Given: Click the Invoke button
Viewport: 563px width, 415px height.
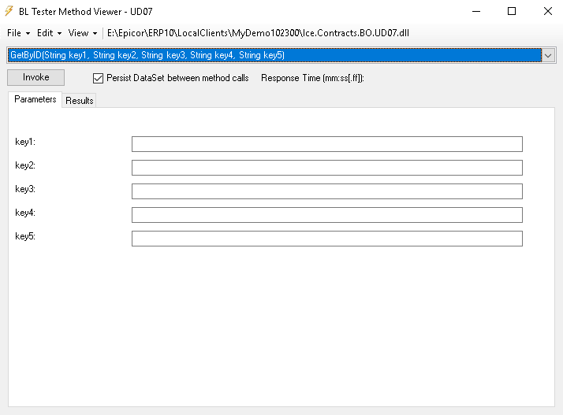Looking at the screenshot, I should coord(36,77).
